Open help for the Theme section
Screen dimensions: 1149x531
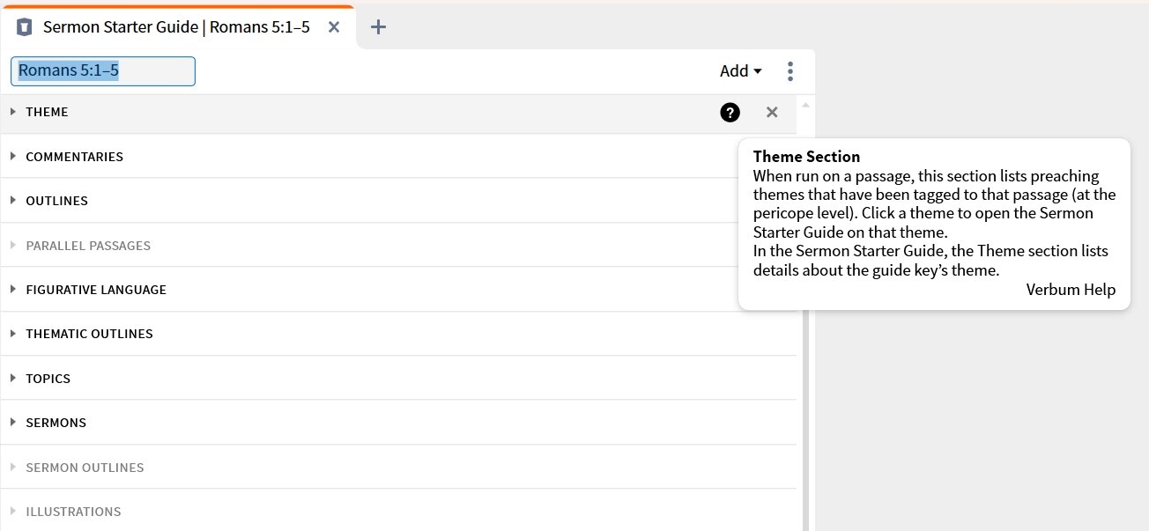(x=730, y=113)
